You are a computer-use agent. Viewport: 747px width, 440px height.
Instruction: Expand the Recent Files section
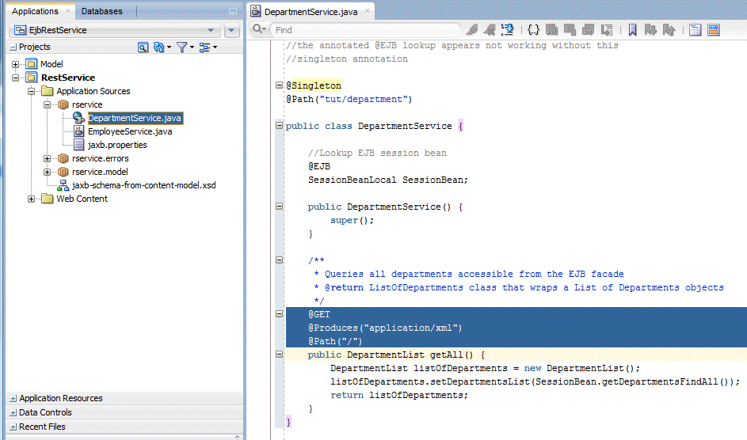[x=13, y=427]
